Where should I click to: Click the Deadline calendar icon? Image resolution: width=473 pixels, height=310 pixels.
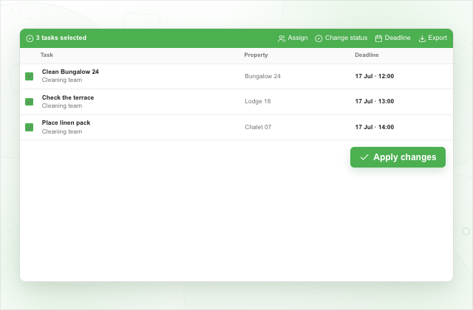(x=378, y=38)
